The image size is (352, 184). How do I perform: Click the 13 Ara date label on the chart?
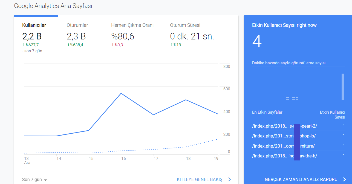[27, 160]
